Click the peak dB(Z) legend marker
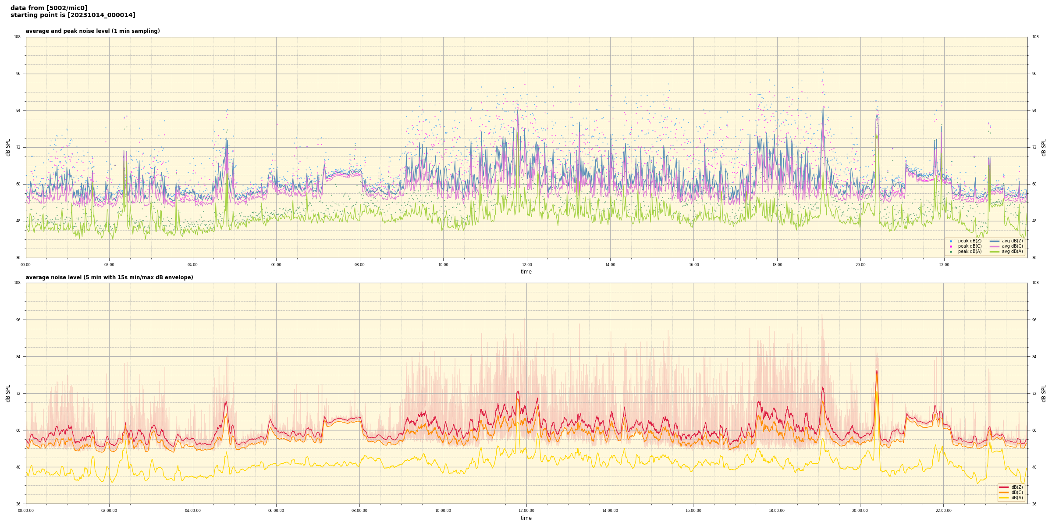This screenshot has width=1052, height=526. pos(951,241)
